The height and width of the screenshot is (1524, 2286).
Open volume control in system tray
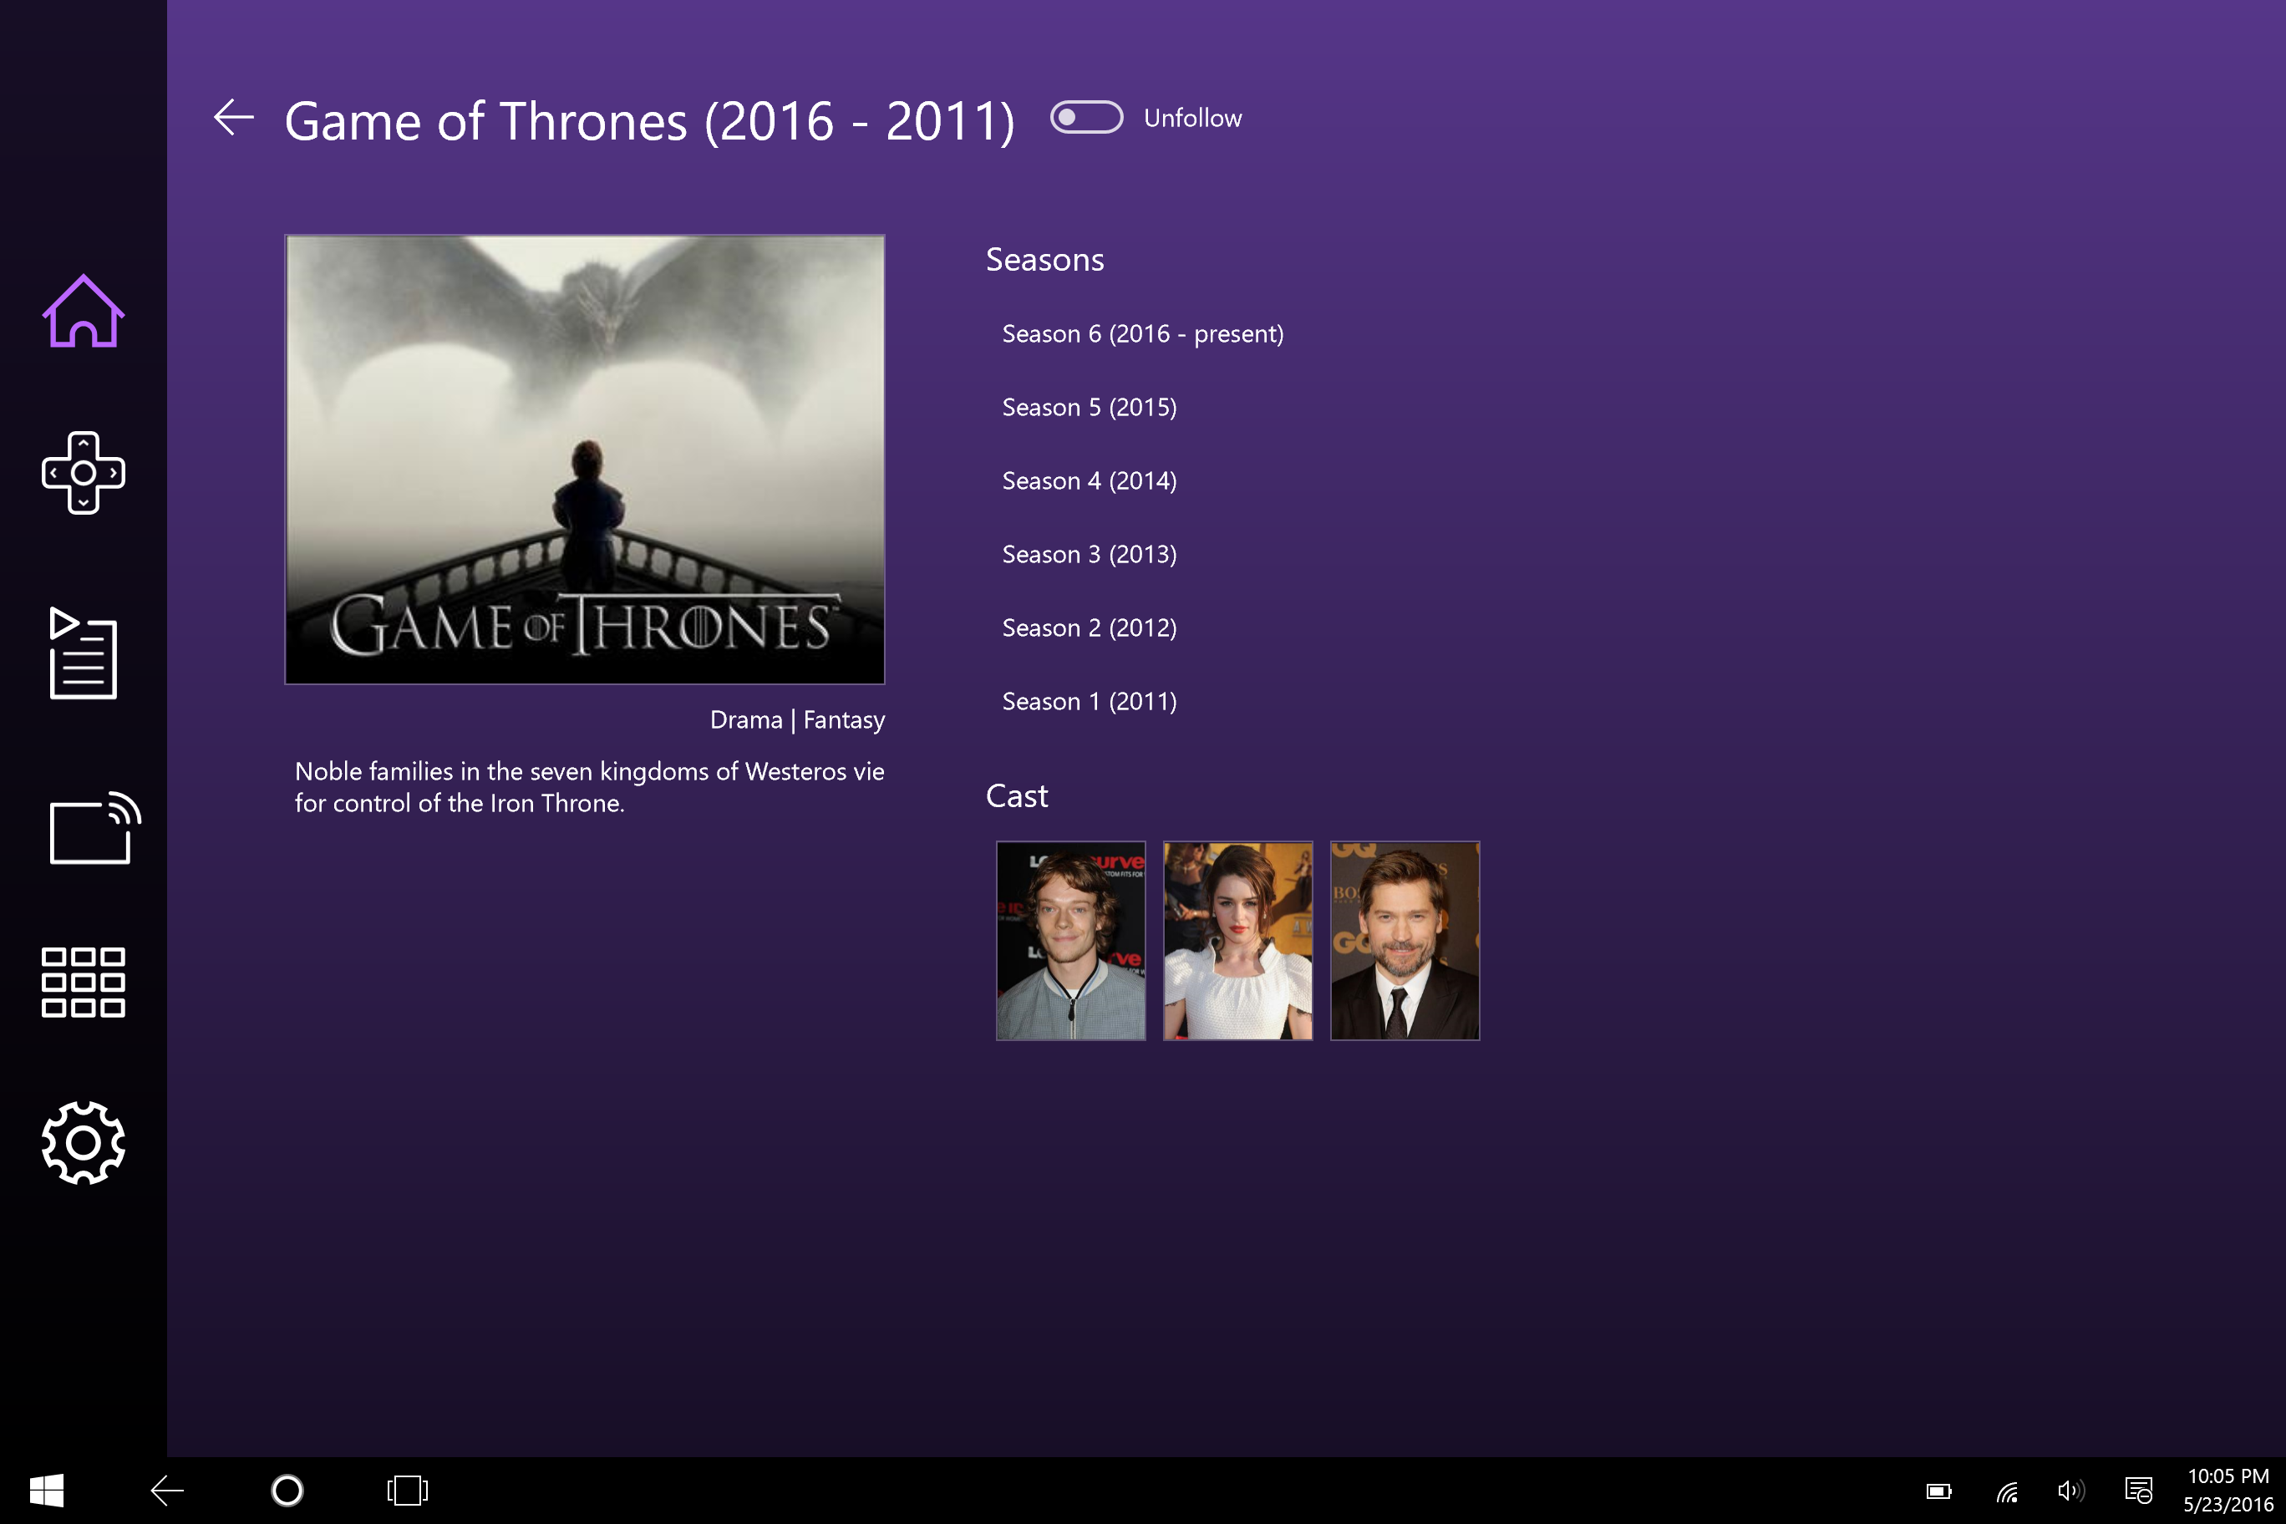pos(2070,1491)
